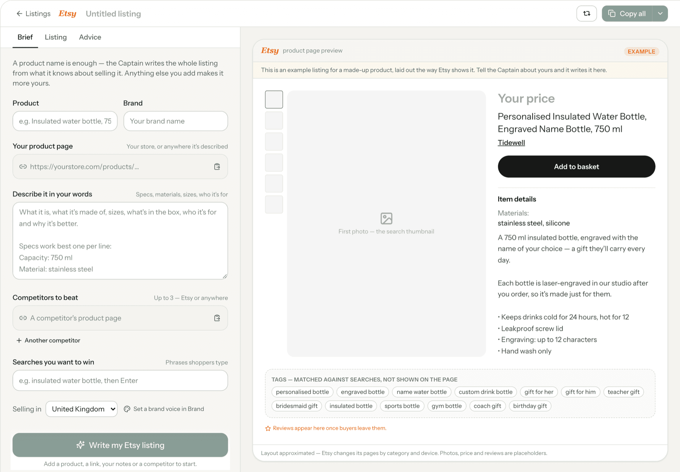Click link icon in competitor field
Image resolution: width=680 pixels, height=472 pixels.
pyautogui.click(x=23, y=318)
